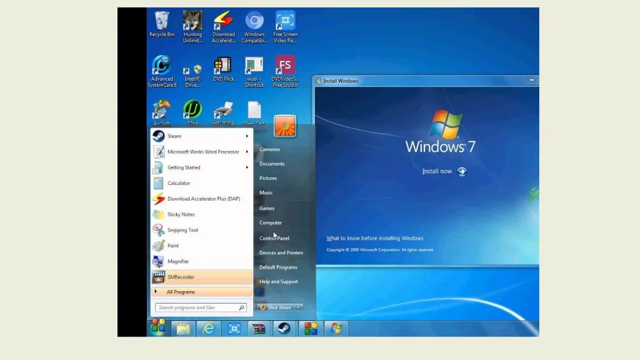Open Steam from the taskbar
This screenshot has height=360, width=640.
pos(284,329)
